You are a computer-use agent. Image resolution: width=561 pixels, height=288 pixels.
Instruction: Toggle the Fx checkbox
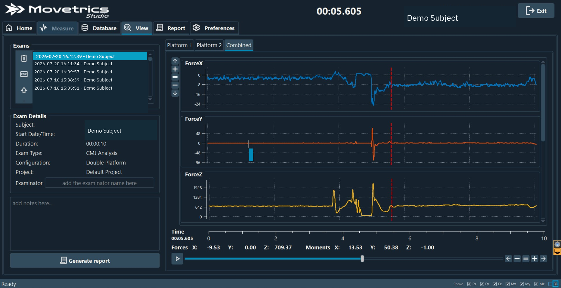pyautogui.click(x=469, y=284)
